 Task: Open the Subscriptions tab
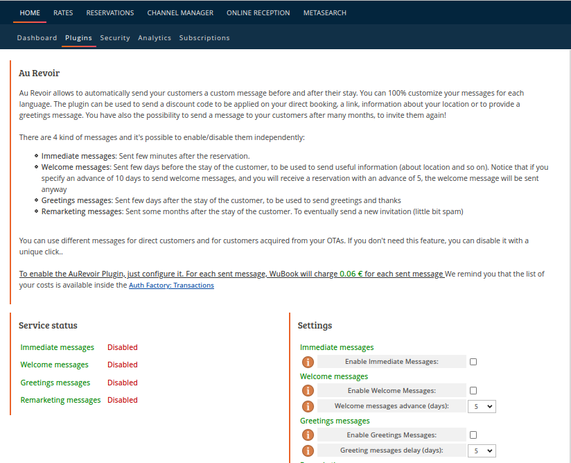pyautogui.click(x=204, y=38)
